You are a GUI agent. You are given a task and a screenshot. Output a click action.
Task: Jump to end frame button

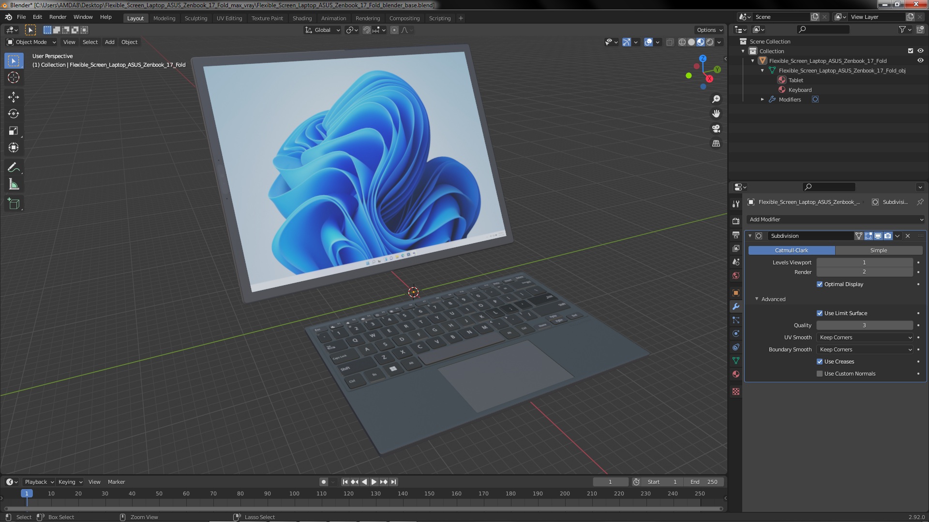pos(393,482)
